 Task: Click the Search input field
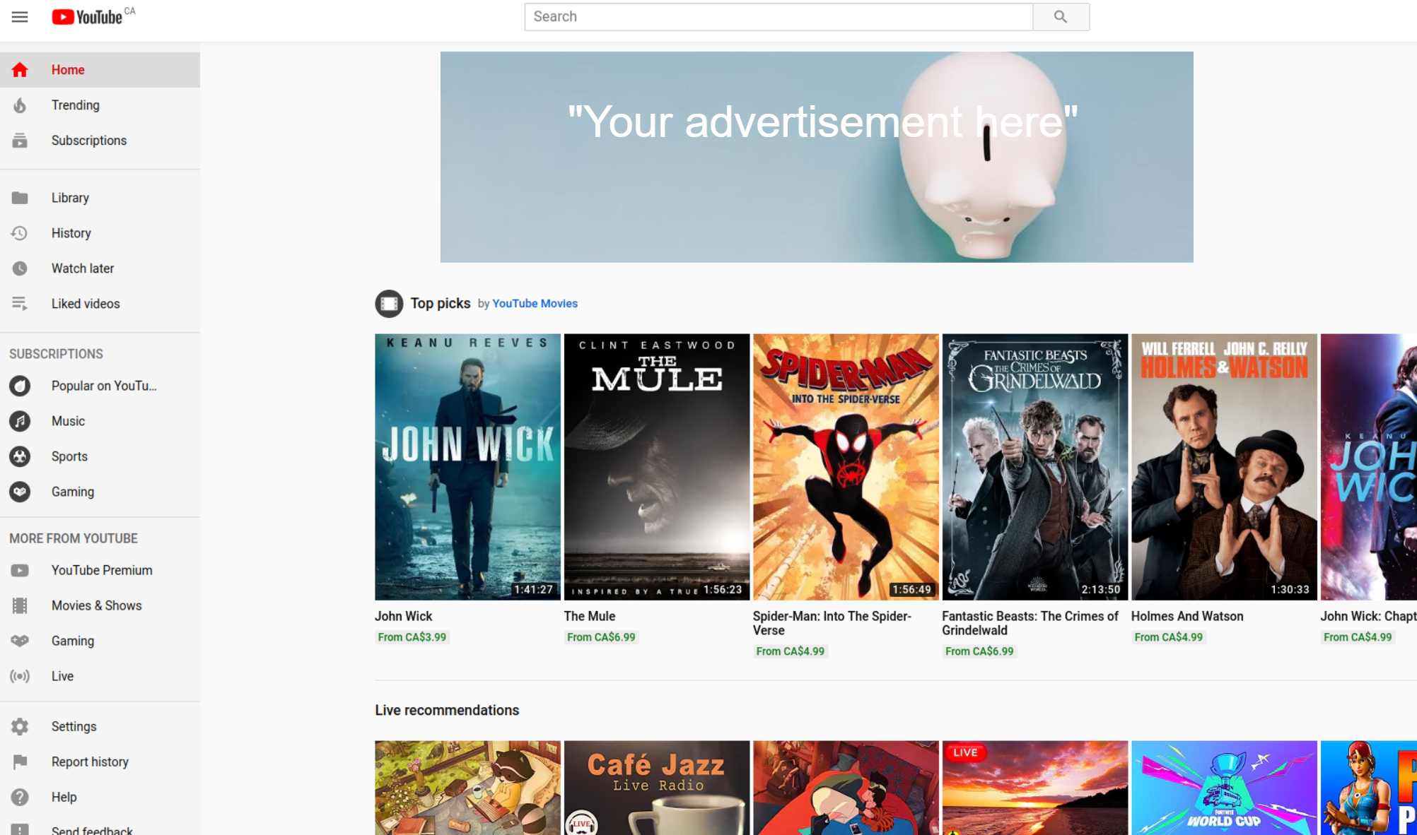pyautogui.click(x=779, y=17)
